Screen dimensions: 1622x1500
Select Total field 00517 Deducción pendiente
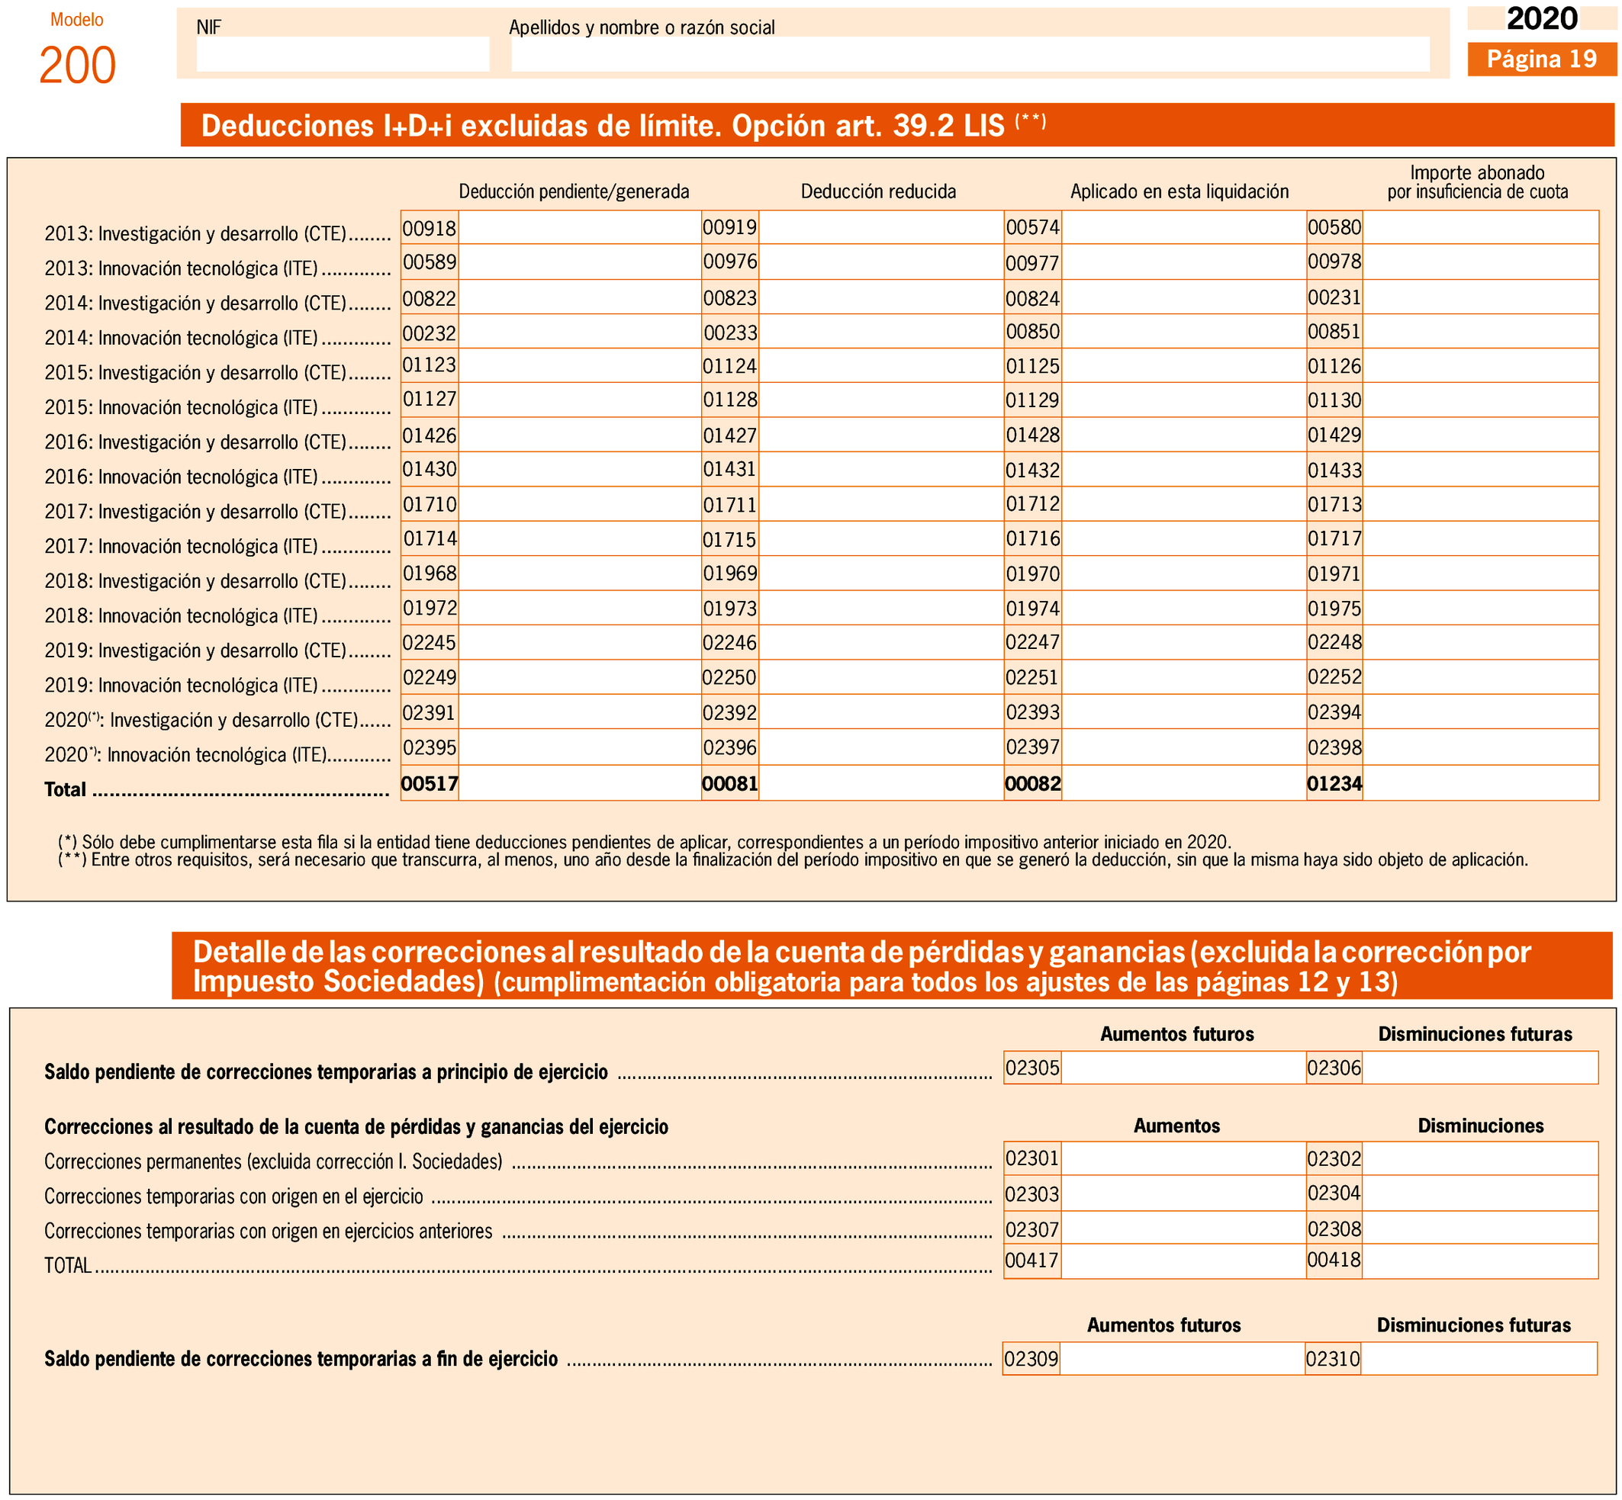pos(580,783)
